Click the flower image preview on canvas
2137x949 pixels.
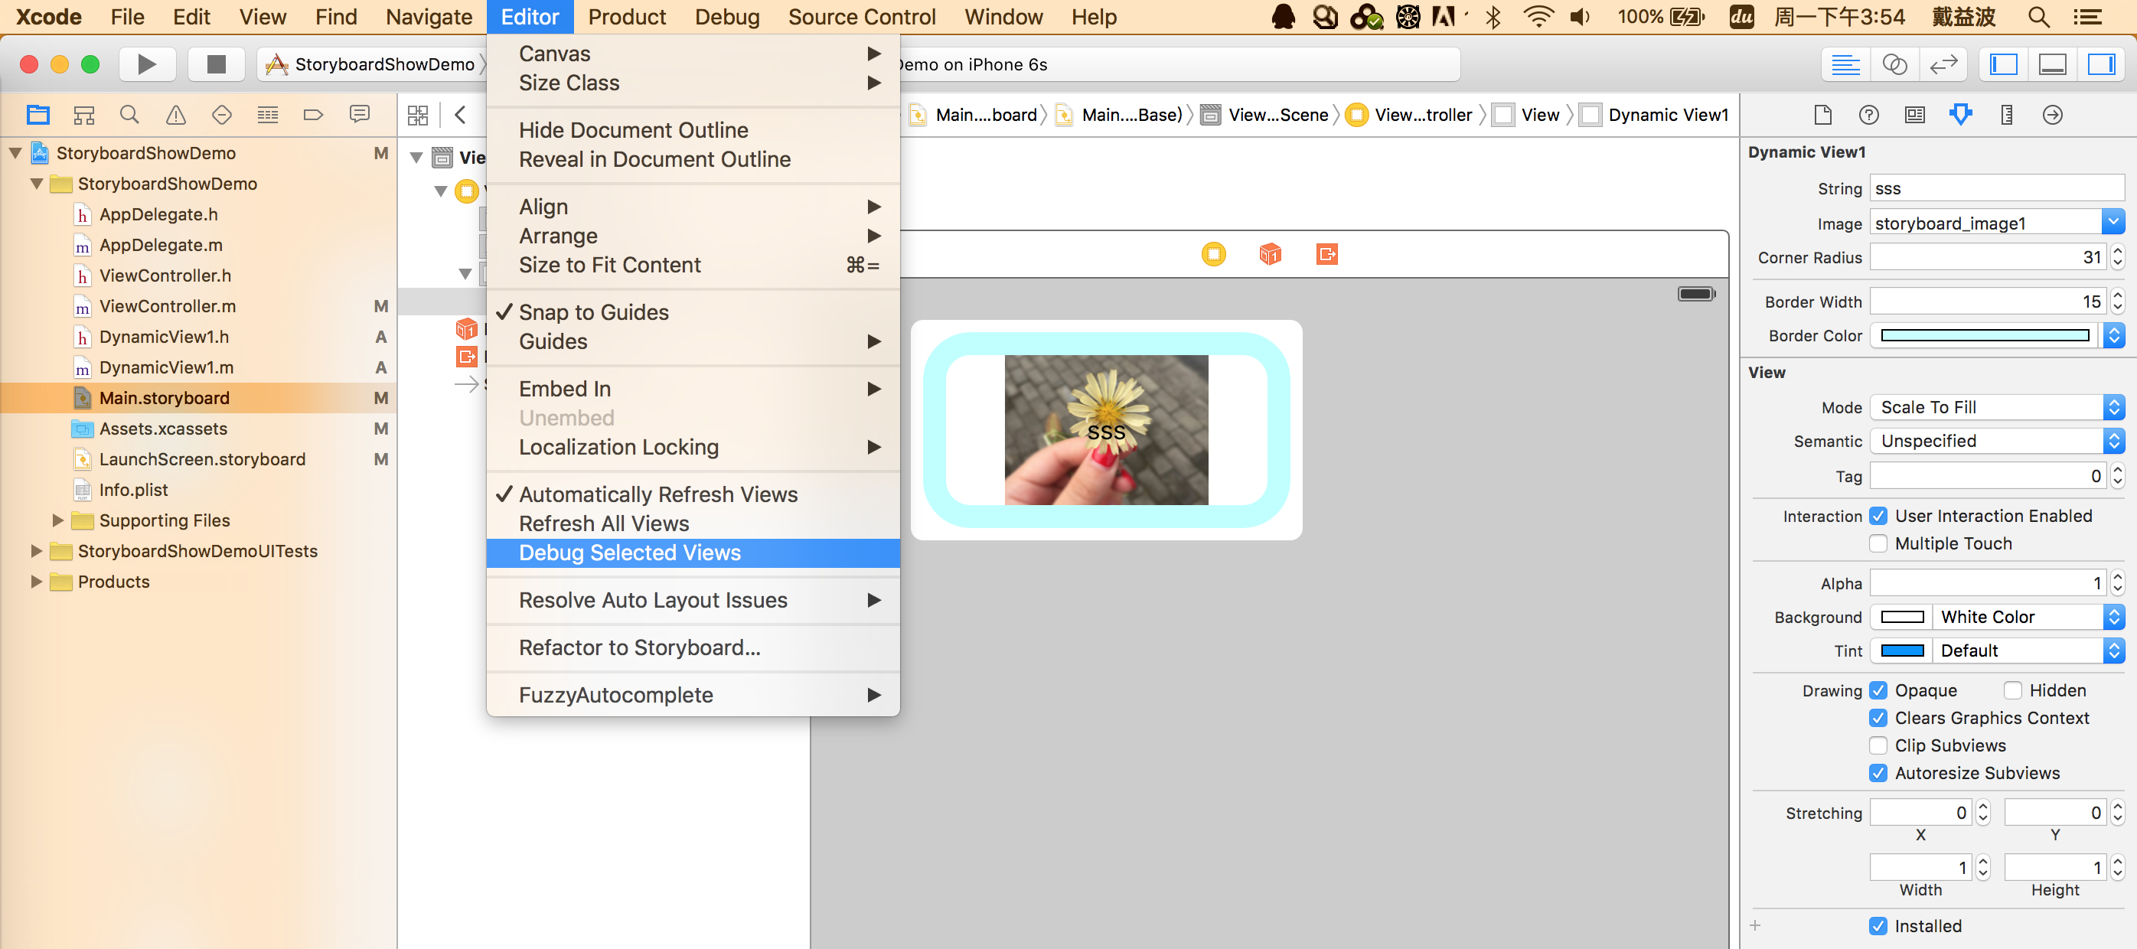1106,429
